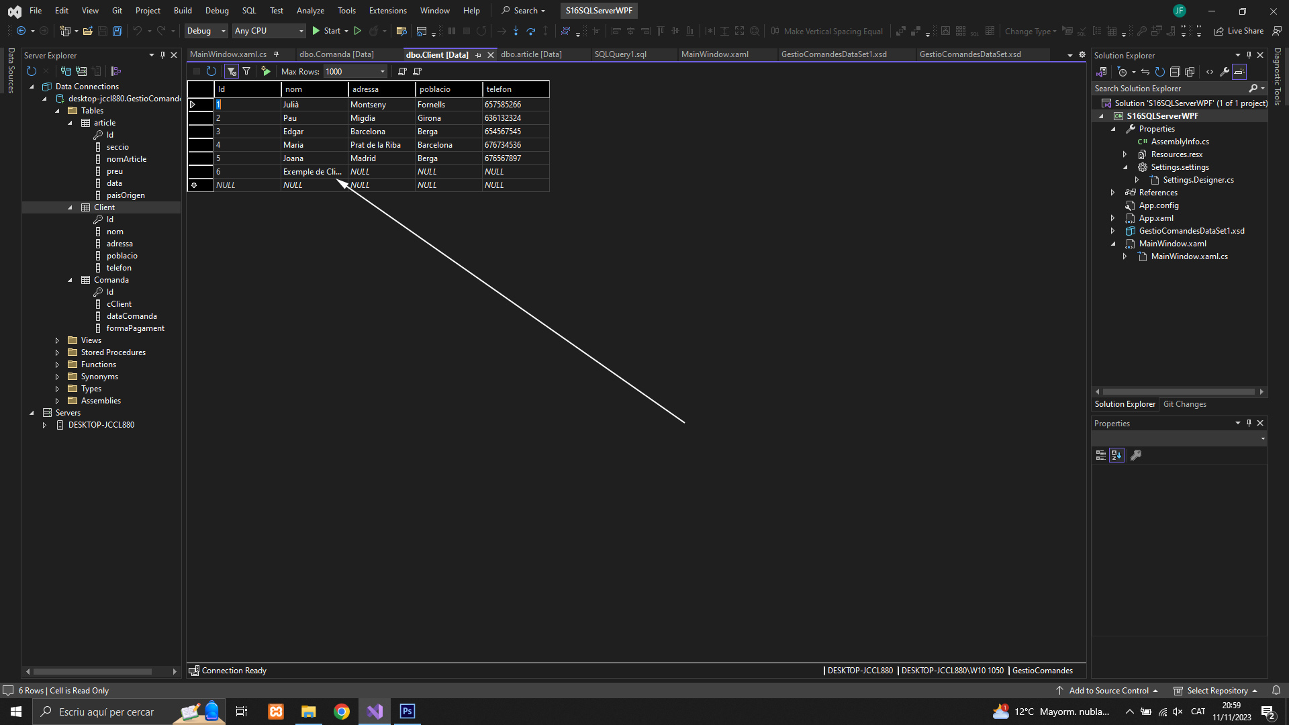Toggle Categorized view in Properties panel
Image resolution: width=1289 pixels, height=725 pixels.
click(x=1101, y=455)
